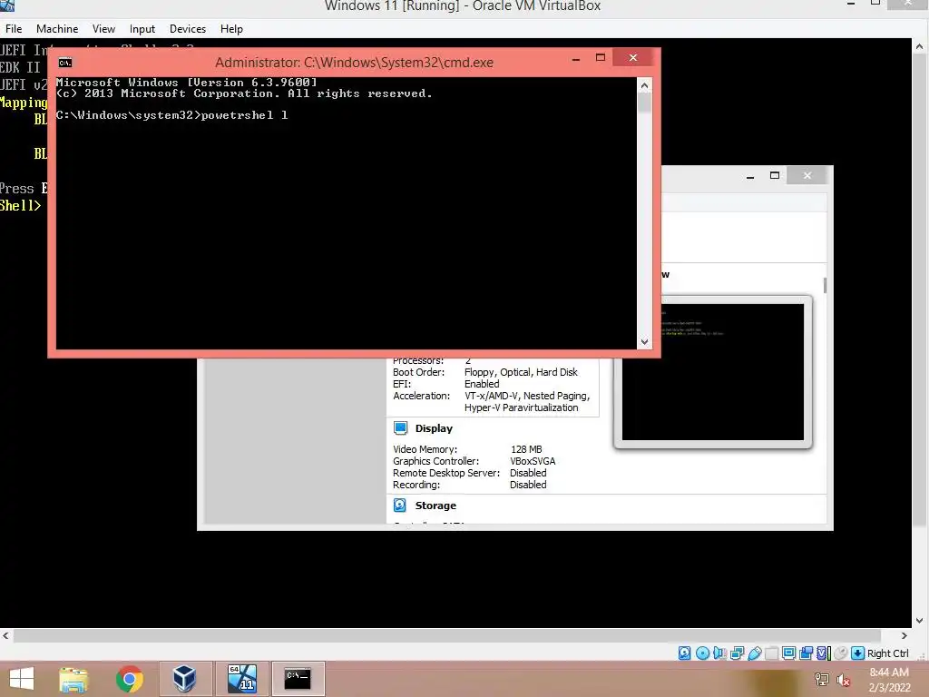Click the display settings icon in the VM status bar
The image size is (929, 697).
tap(788, 653)
